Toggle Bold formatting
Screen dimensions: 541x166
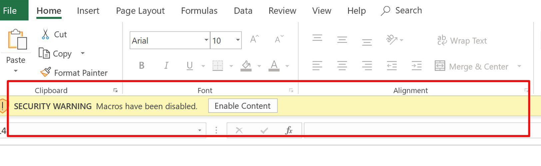(x=142, y=66)
